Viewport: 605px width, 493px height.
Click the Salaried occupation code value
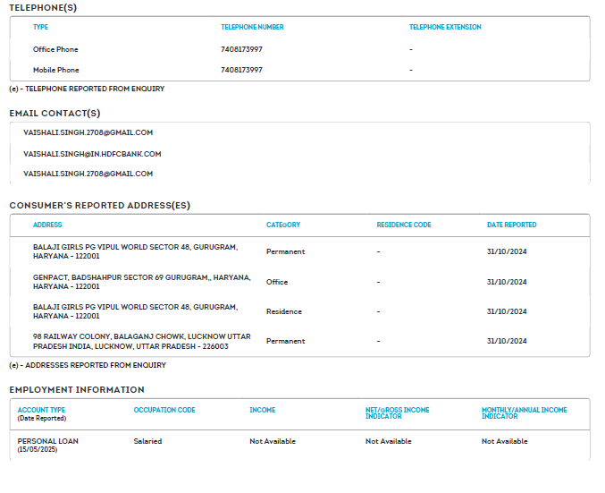click(x=147, y=441)
